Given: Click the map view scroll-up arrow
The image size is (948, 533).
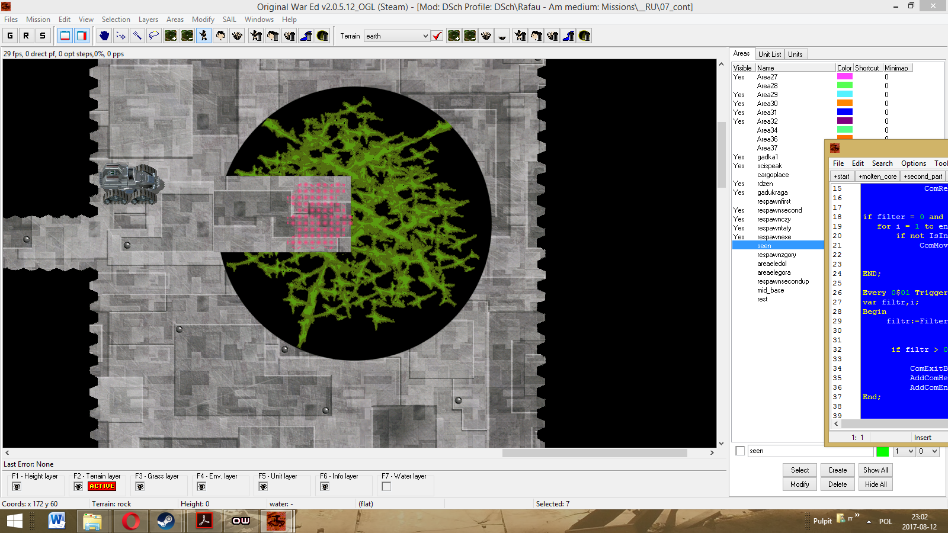Looking at the screenshot, I should click(721, 64).
